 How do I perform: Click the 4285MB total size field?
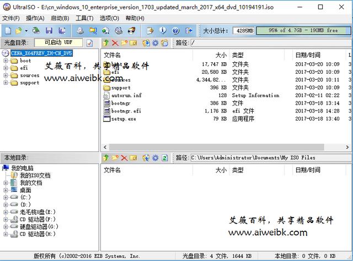(244, 31)
